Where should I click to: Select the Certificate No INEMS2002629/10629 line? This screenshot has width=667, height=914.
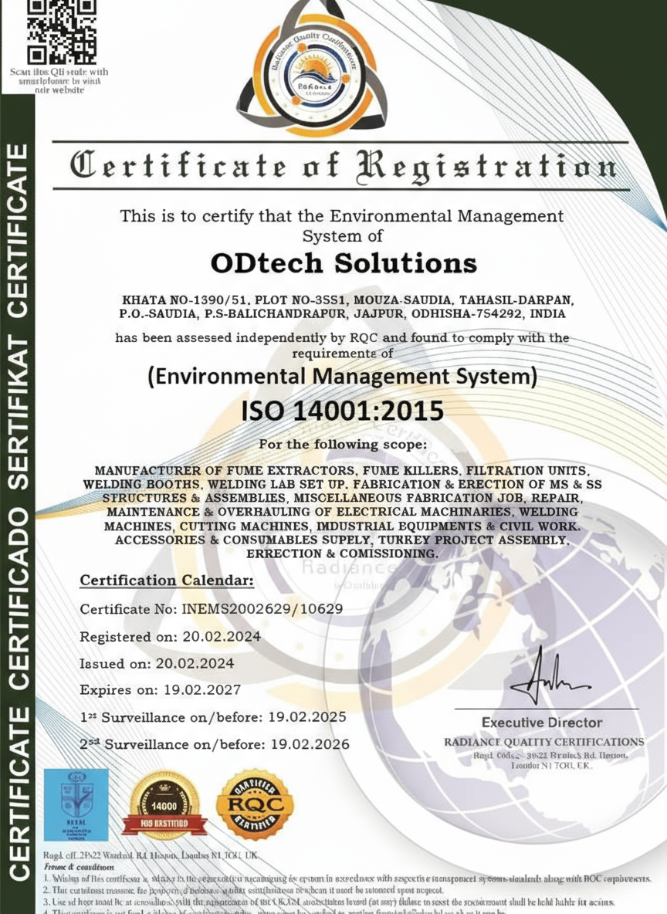click(212, 609)
